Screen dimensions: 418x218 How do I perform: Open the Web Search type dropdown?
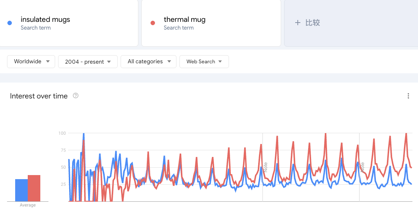pos(204,61)
